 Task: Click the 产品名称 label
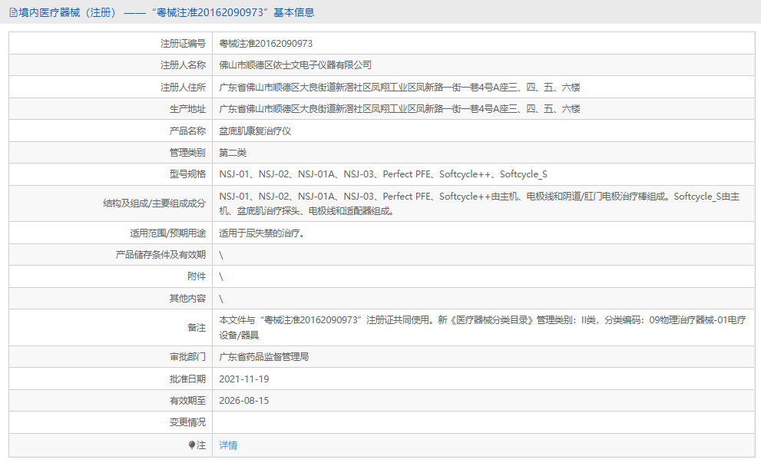tap(187, 131)
